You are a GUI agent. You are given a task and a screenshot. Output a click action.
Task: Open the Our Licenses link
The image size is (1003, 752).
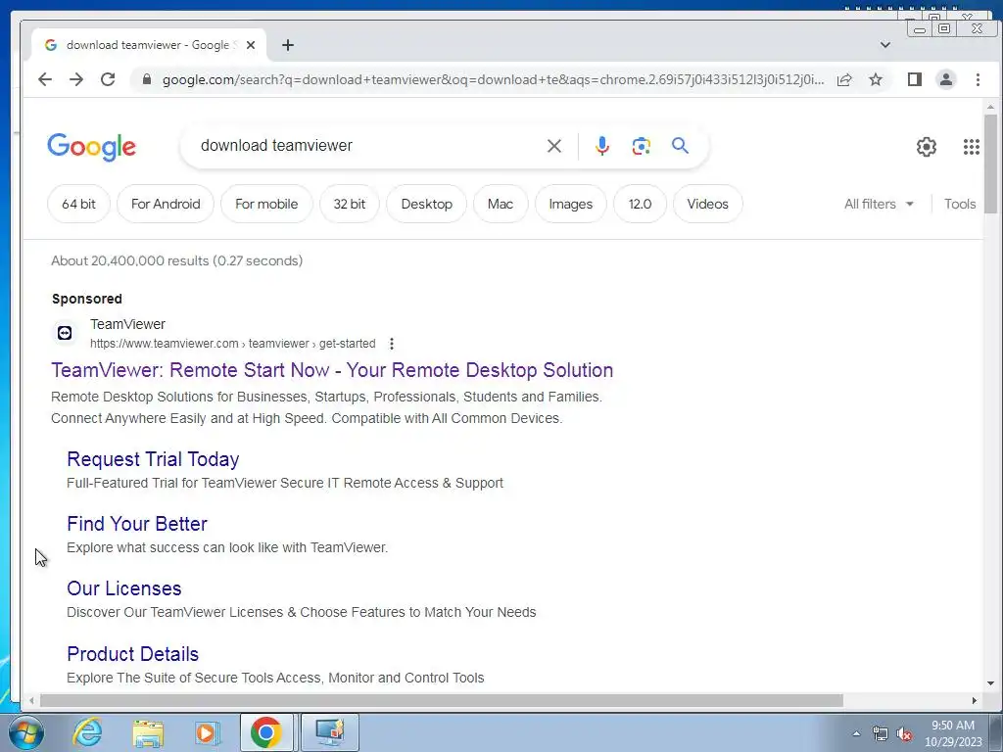point(124,588)
